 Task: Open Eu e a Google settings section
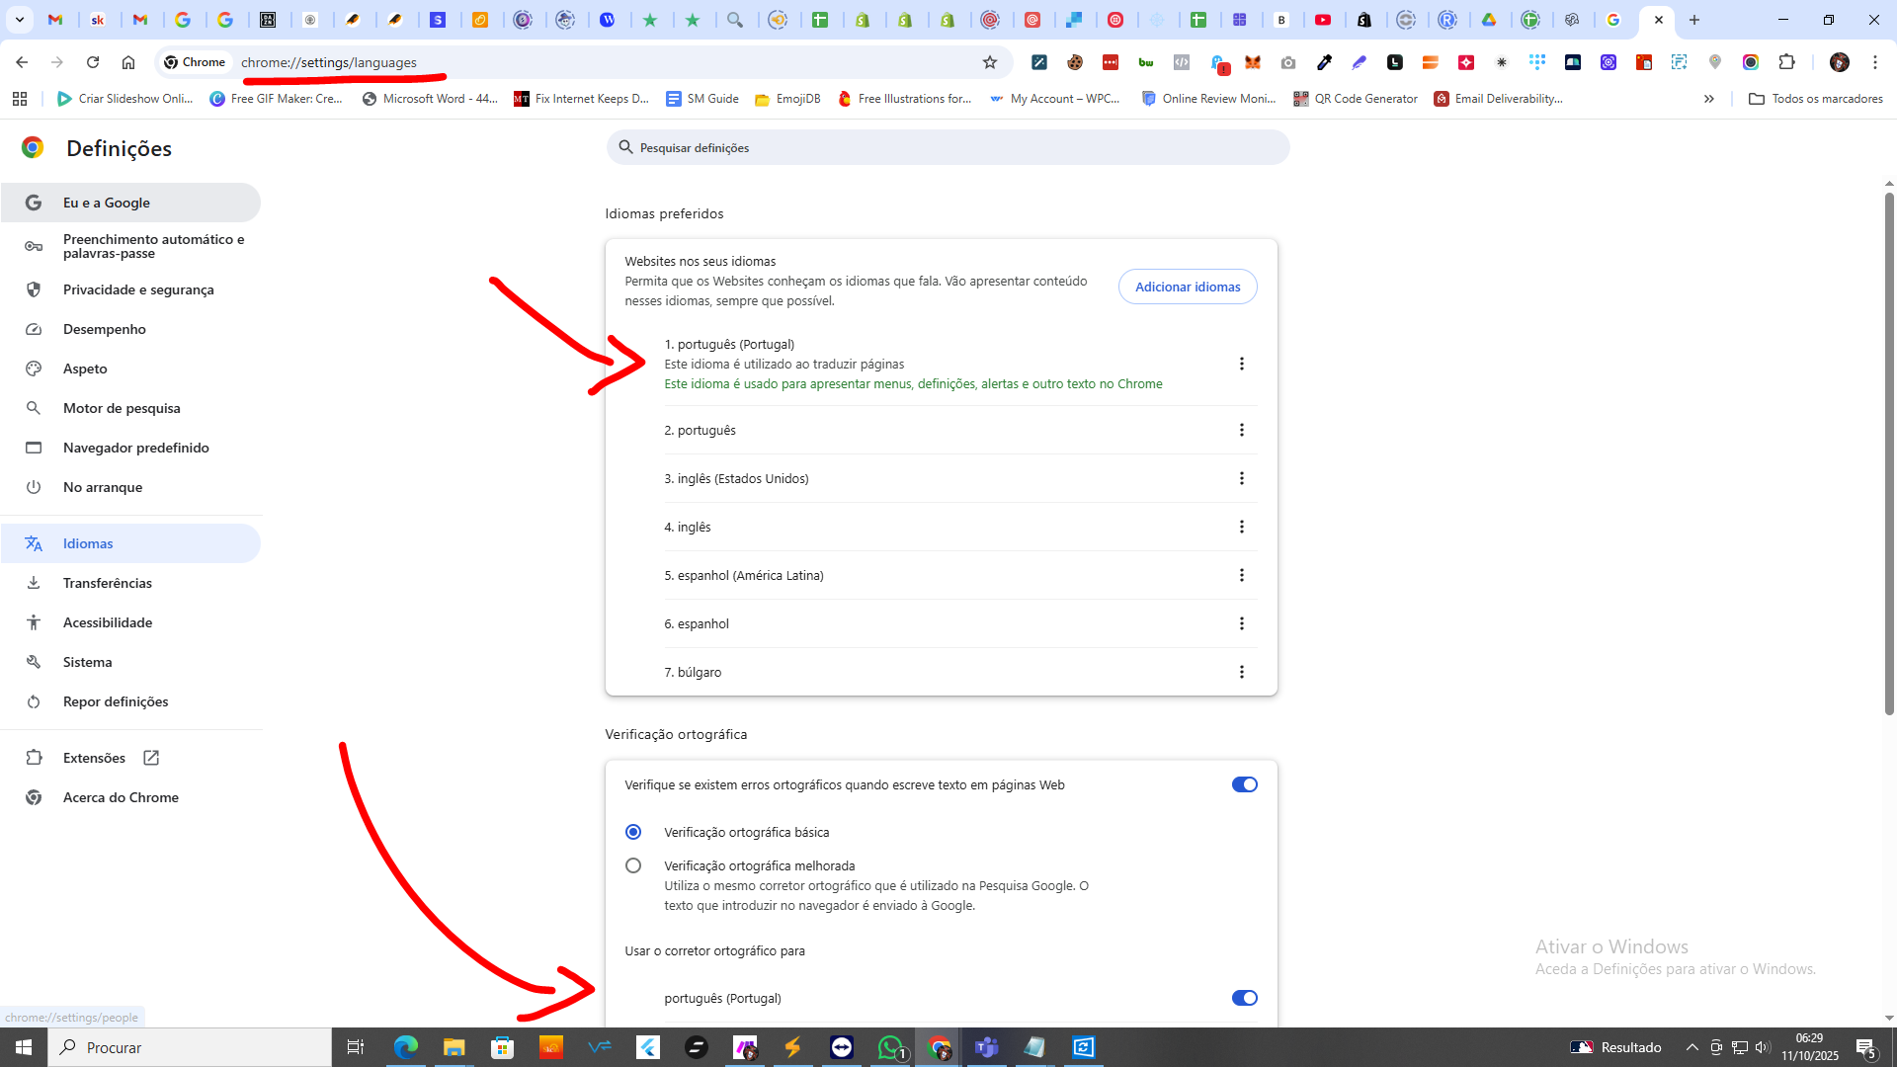click(x=130, y=203)
